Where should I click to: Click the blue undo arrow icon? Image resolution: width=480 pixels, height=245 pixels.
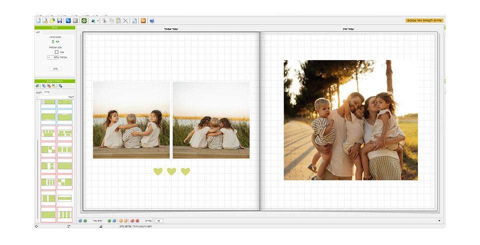click(x=68, y=21)
